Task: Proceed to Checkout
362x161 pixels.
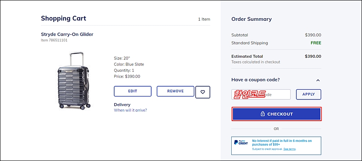Action: [x=276, y=114]
